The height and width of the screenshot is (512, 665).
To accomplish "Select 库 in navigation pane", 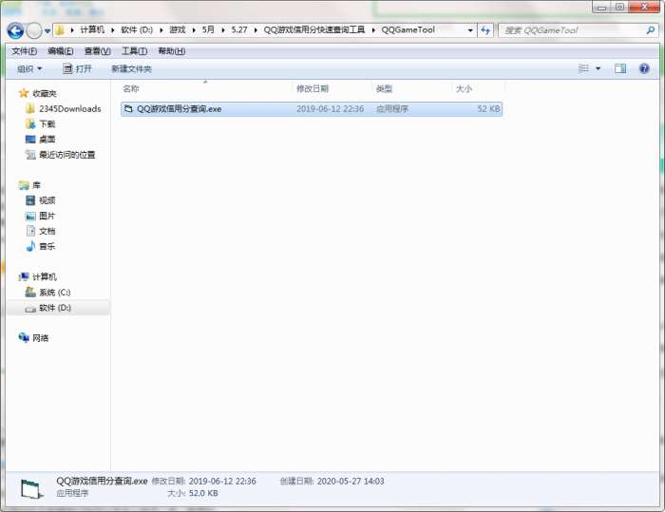I will pyautogui.click(x=36, y=185).
